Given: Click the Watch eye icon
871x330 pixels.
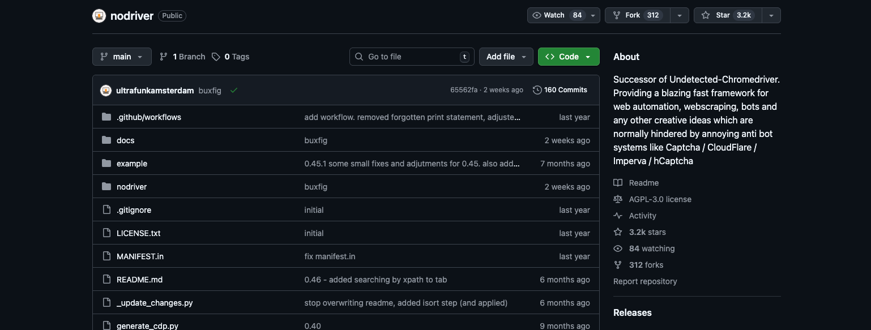Looking at the screenshot, I should pyautogui.click(x=537, y=15).
